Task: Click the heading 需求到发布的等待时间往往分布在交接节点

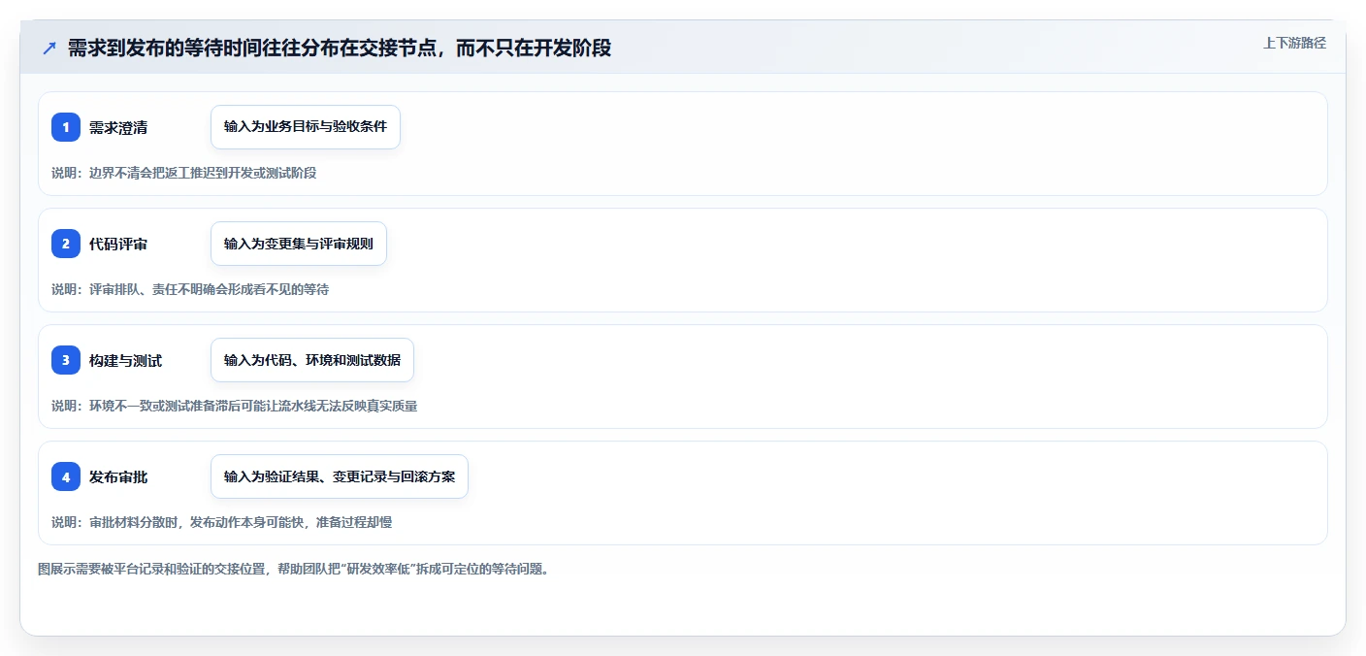Action: click(340, 49)
